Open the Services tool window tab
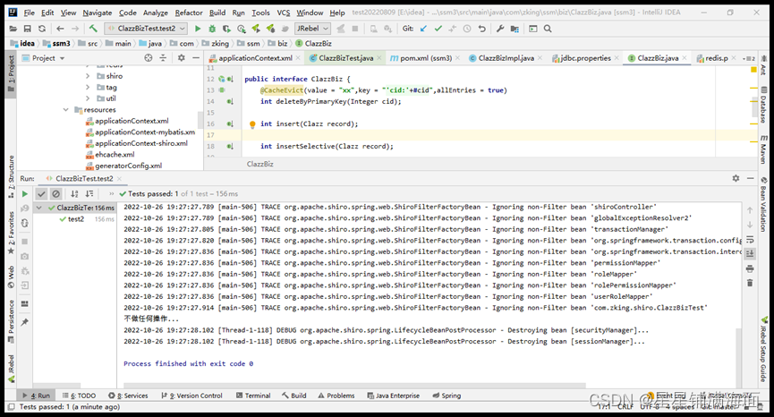The width and height of the screenshot is (774, 417). pyautogui.click(x=128, y=396)
